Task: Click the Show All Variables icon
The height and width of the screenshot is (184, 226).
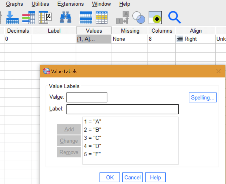Action: 155,18
